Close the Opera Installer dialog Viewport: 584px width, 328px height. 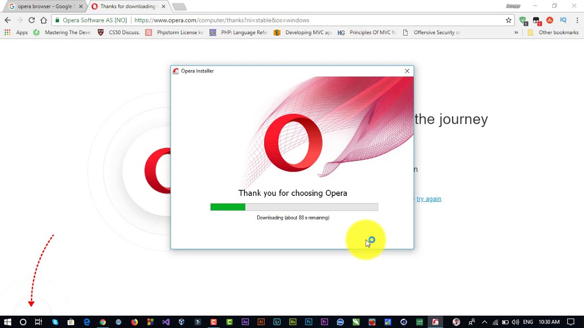point(407,71)
